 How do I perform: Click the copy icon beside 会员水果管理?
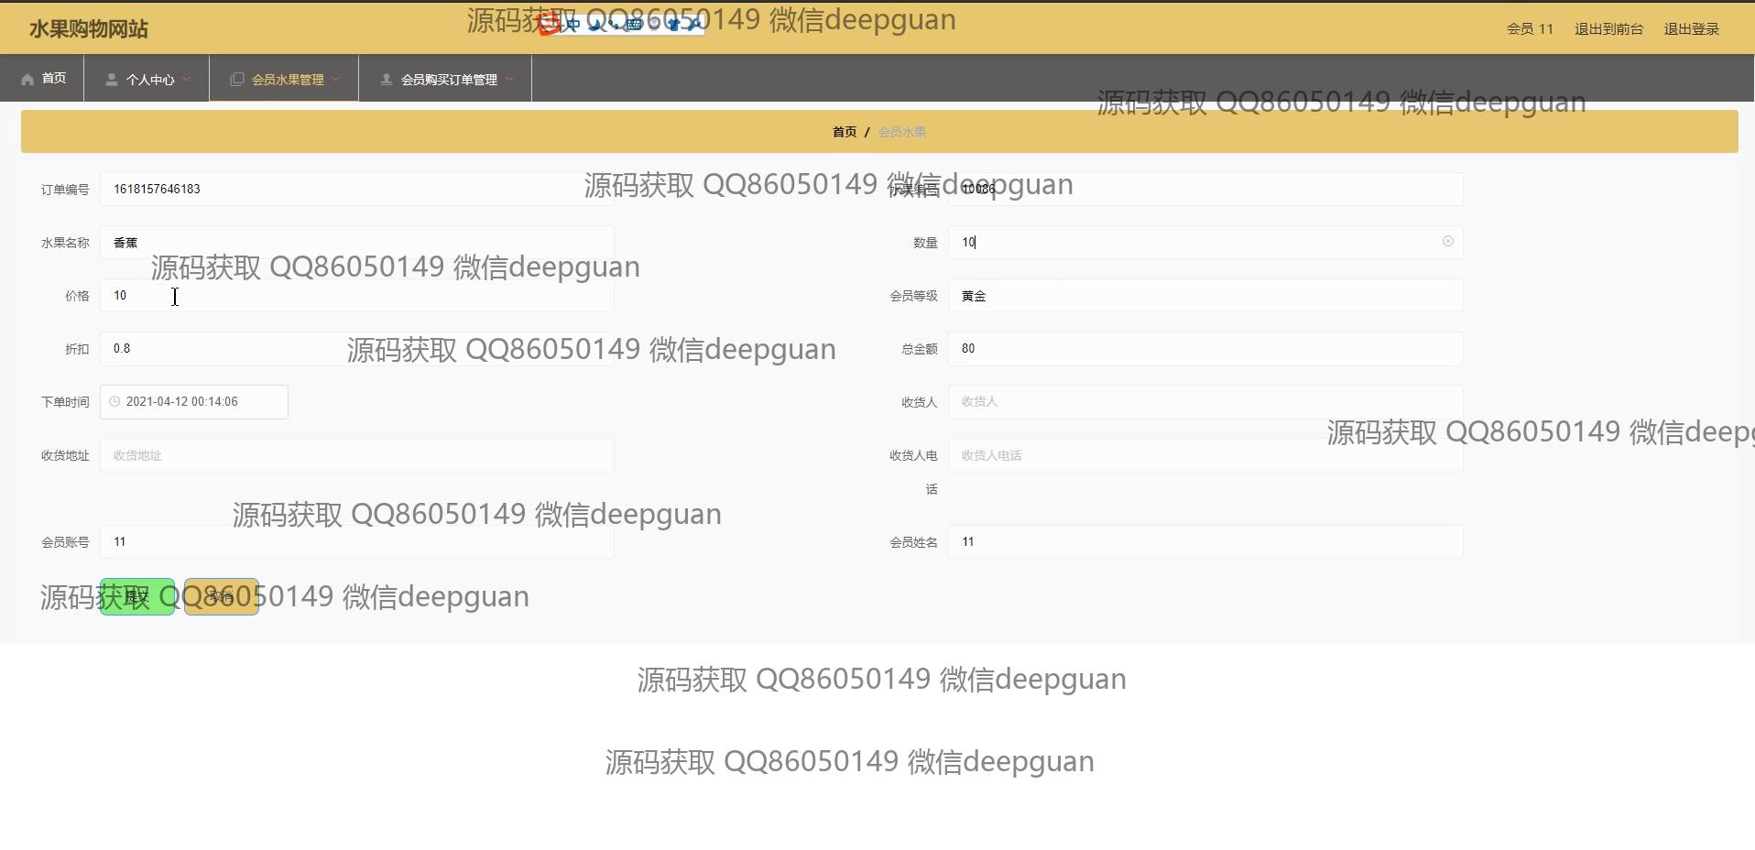coord(237,80)
